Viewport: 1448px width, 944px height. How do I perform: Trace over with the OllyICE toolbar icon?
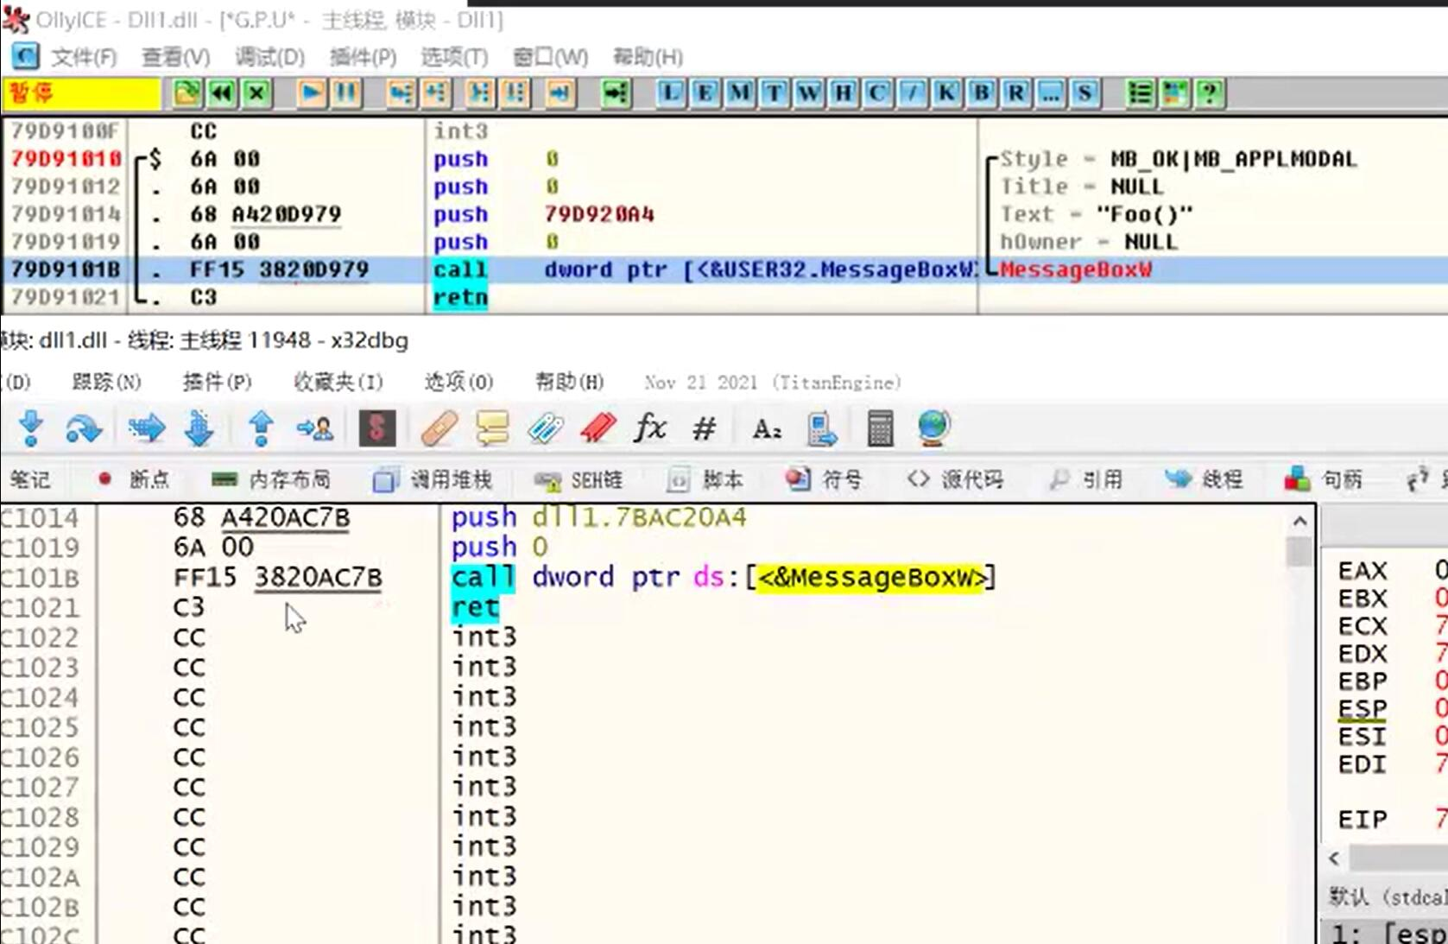coord(515,92)
